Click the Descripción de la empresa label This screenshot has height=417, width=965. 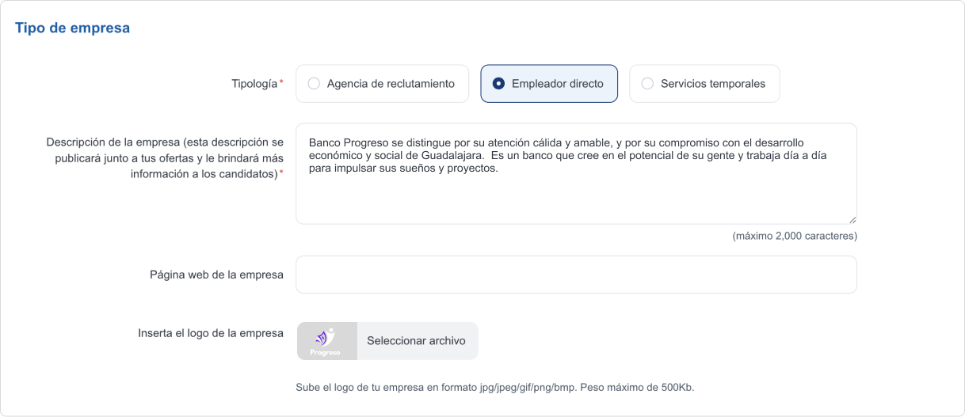pyautogui.click(x=165, y=158)
